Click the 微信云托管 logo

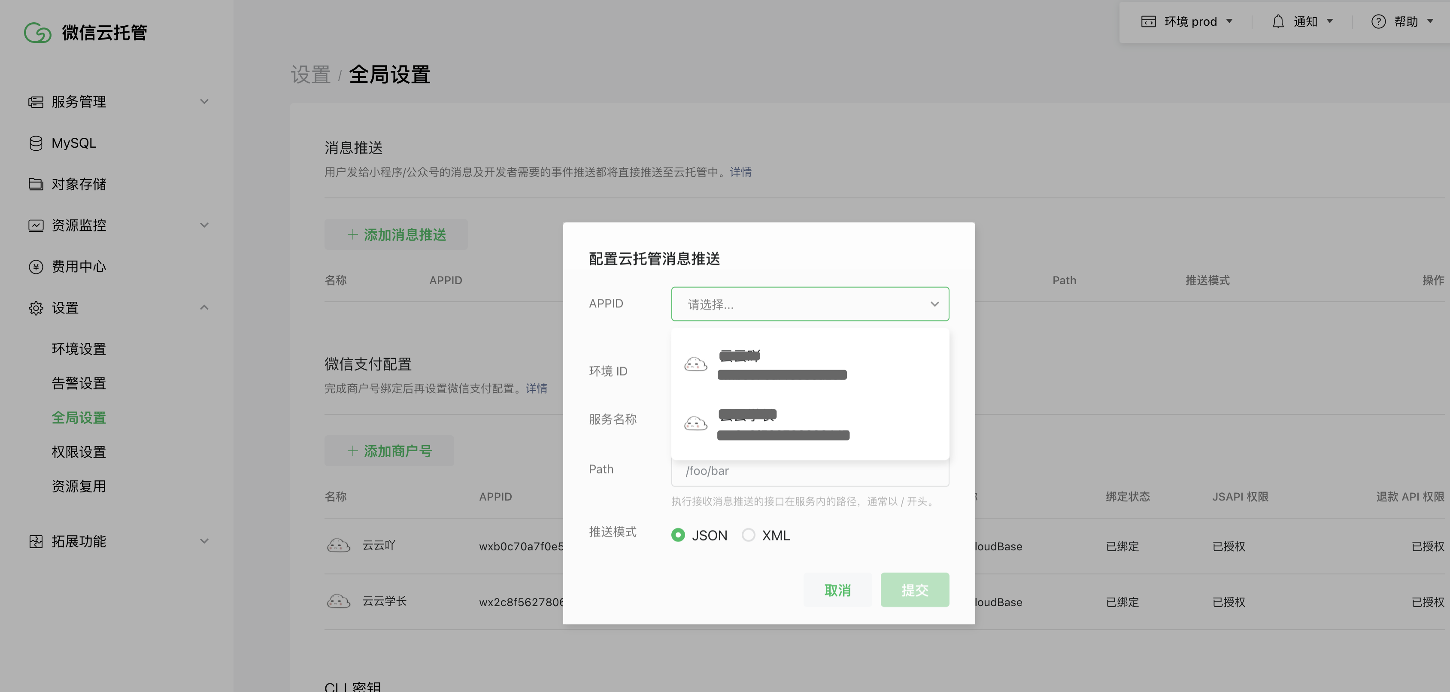point(85,32)
